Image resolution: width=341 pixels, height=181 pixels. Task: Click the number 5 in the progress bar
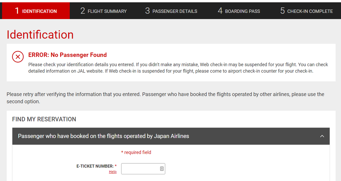pos(282,11)
